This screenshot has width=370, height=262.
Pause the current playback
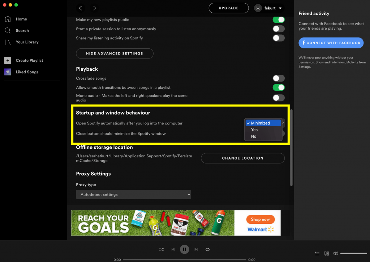[x=184, y=249]
